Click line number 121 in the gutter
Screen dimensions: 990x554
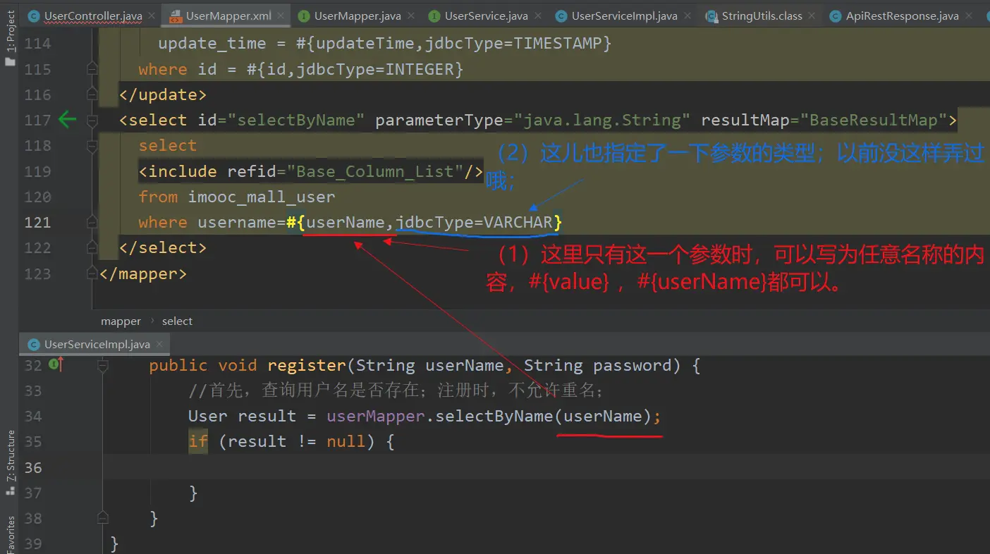pos(38,222)
